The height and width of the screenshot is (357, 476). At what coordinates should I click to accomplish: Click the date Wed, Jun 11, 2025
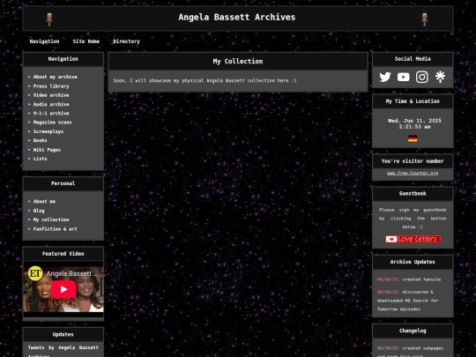coord(414,121)
